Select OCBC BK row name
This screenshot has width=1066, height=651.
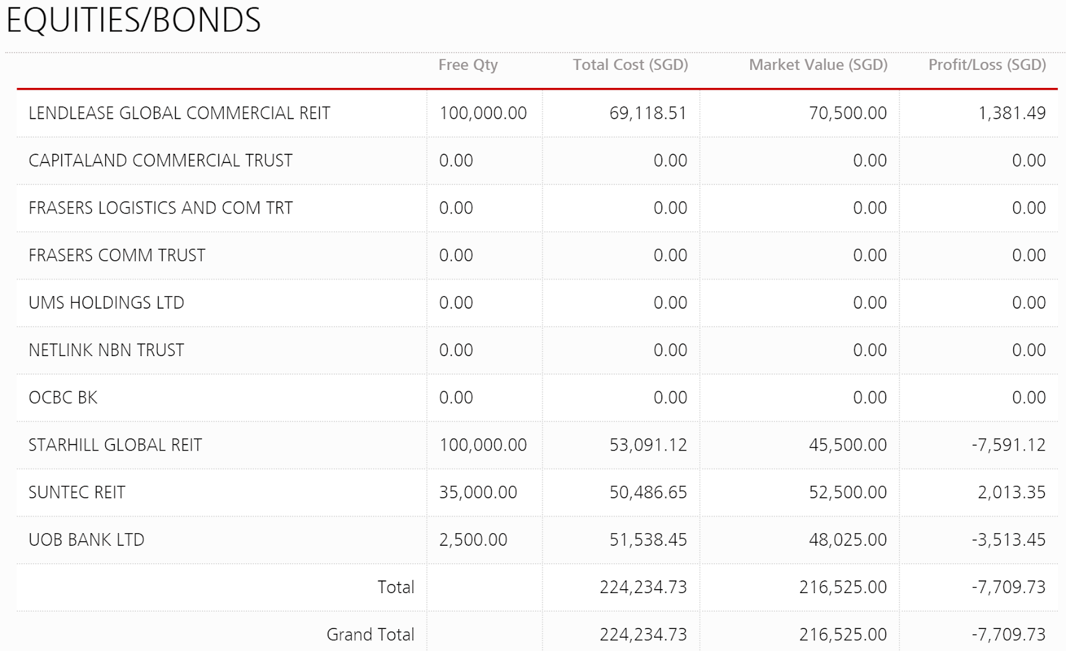[x=63, y=397]
